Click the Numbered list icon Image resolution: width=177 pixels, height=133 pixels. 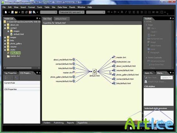point(146,12)
